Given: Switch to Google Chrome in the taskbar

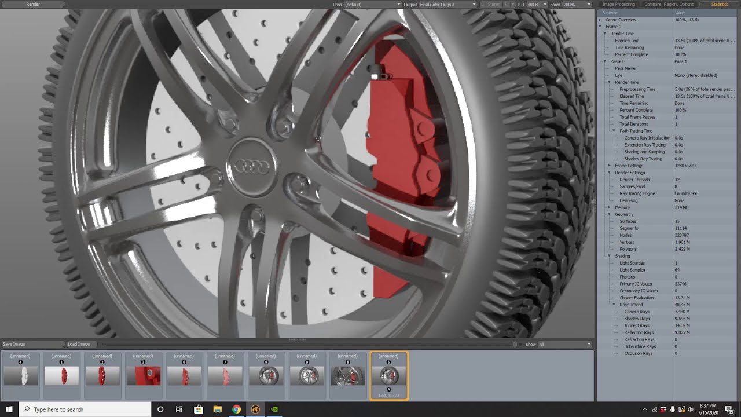Looking at the screenshot, I should click(x=236, y=409).
